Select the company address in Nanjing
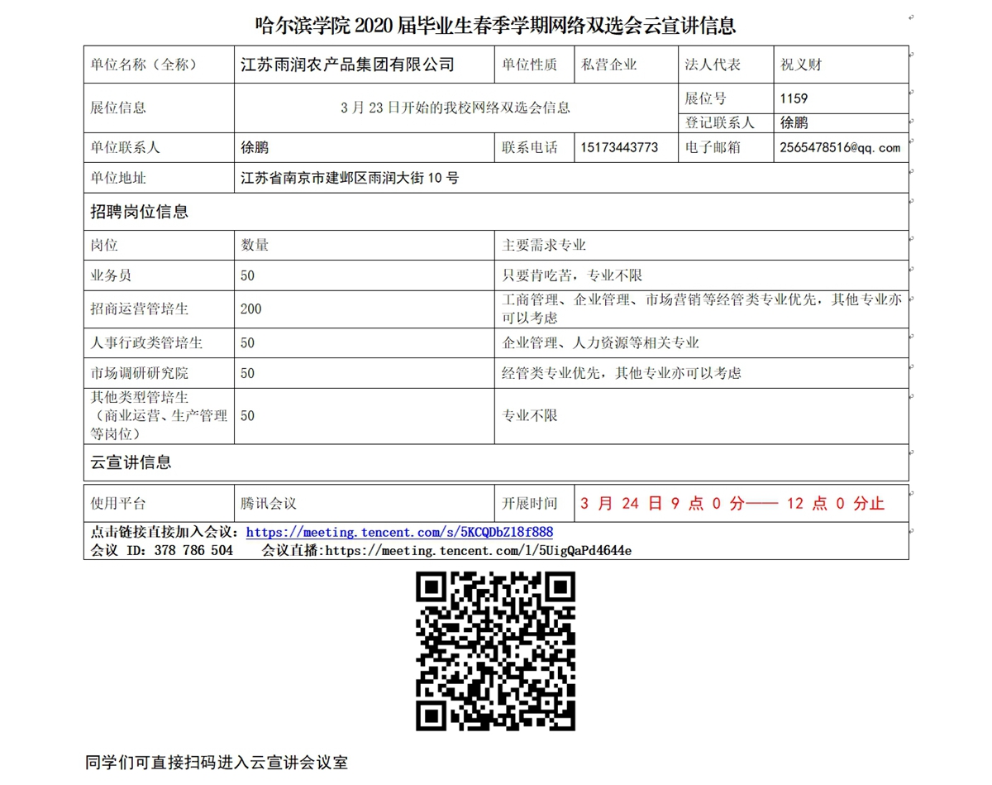Viewport: 992px width, 785px height. point(350,178)
